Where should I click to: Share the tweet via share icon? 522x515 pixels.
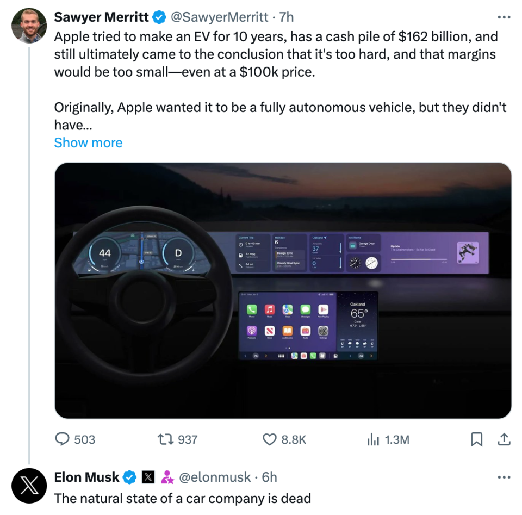pyautogui.click(x=504, y=439)
